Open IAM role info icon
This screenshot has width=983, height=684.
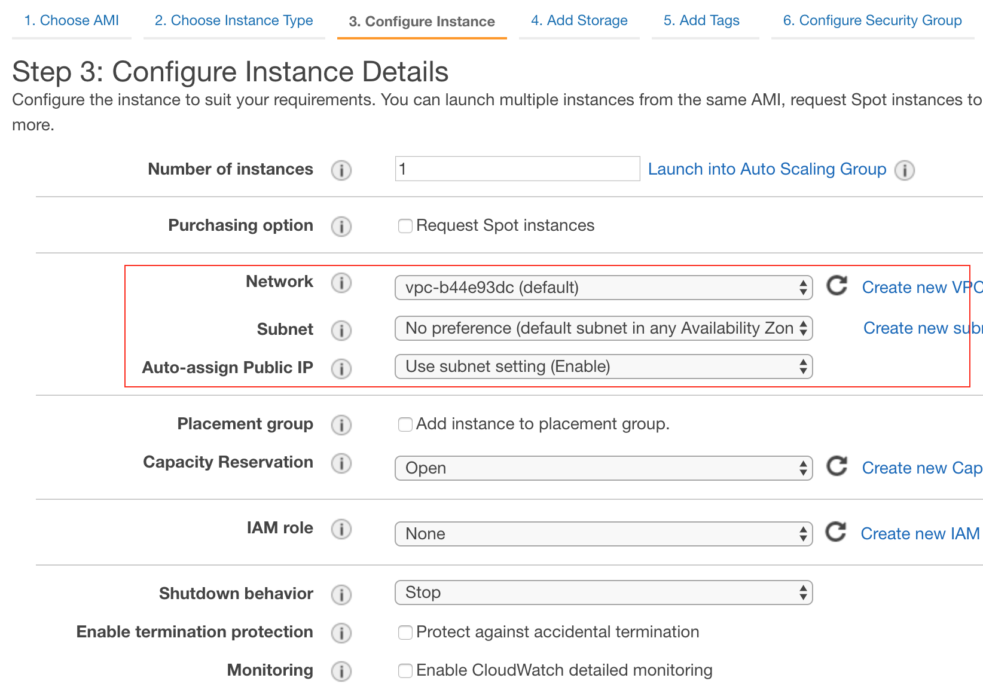pos(341,529)
